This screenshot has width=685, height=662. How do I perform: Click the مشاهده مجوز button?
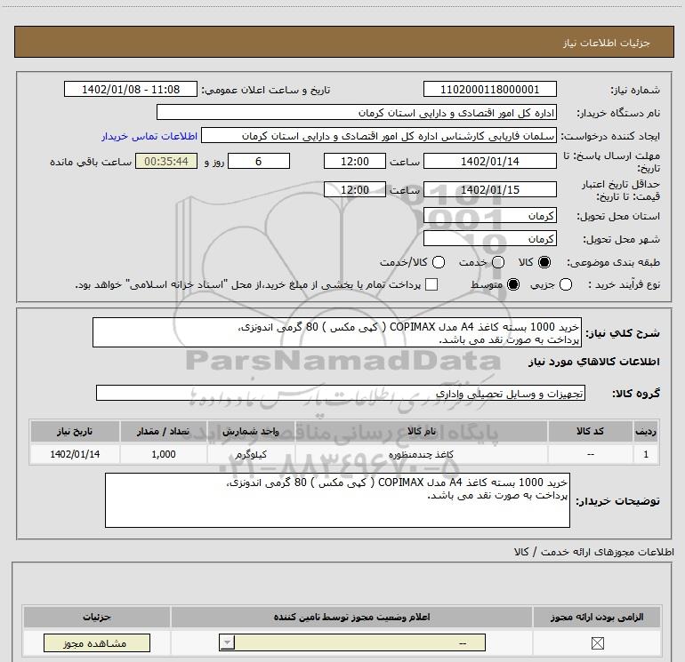(x=97, y=642)
